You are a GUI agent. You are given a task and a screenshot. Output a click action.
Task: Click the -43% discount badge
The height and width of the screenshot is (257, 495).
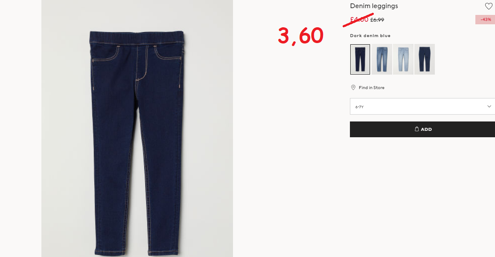tap(485, 20)
